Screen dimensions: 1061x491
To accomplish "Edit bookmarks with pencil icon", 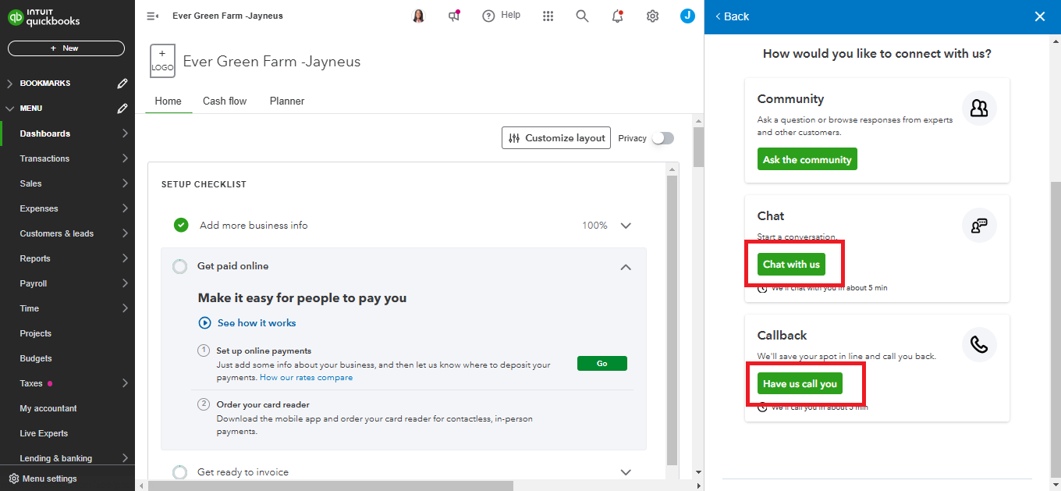I will click(x=122, y=84).
